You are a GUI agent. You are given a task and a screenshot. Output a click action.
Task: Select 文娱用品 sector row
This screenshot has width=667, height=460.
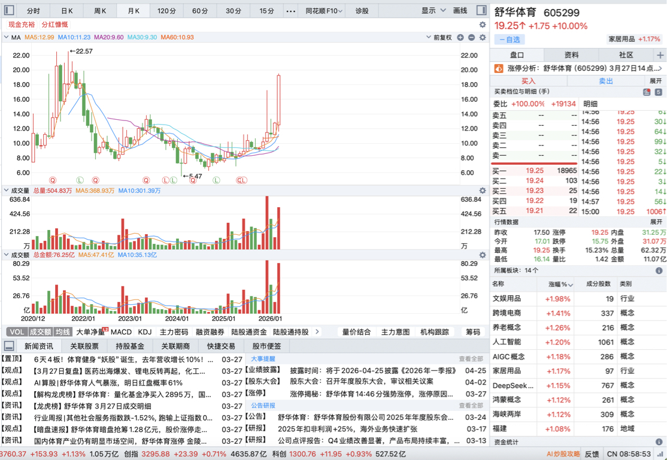578,299
